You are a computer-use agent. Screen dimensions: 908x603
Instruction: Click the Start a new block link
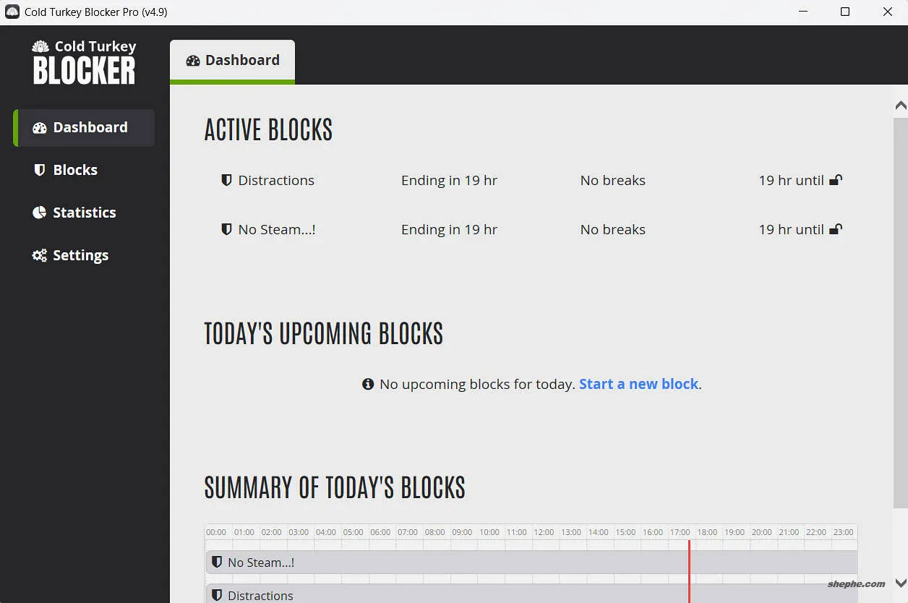639,384
